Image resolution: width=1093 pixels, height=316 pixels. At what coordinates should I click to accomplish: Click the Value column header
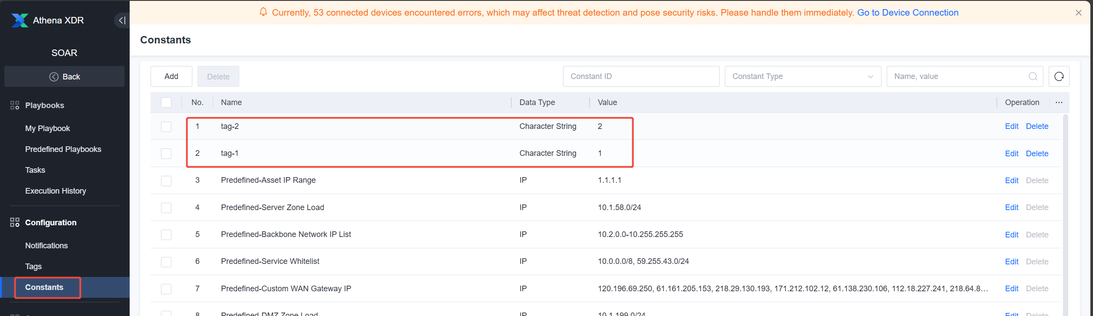(607, 102)
